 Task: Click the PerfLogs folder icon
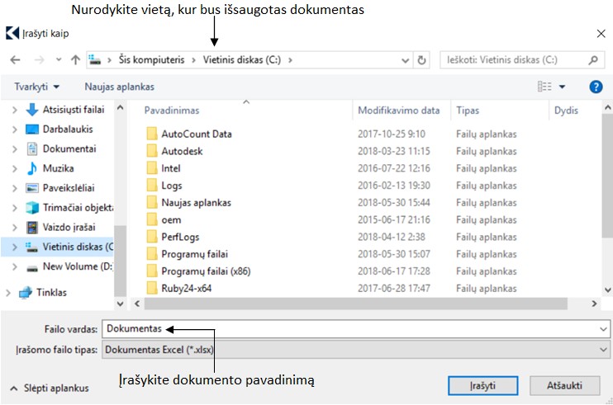152,237
